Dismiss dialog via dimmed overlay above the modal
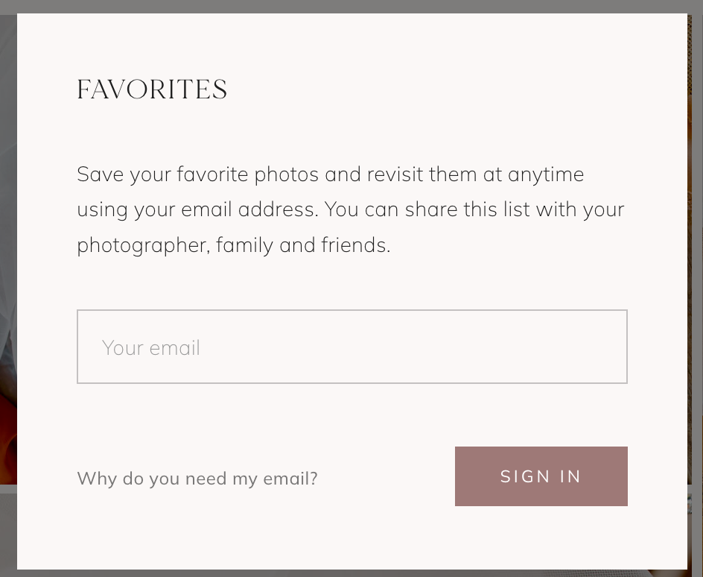 tap(351, 6)
